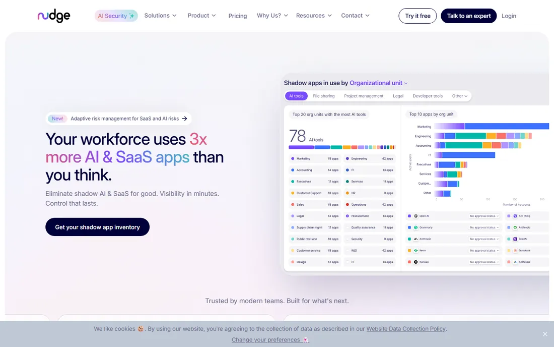Select the Open AI app icon
554x347 pixels.
[x=416, y=216]
